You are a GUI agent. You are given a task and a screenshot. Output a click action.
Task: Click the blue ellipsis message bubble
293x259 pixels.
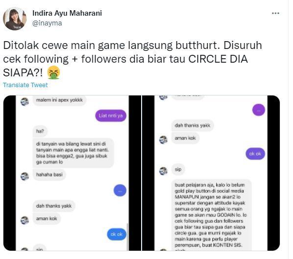point(120,190)
